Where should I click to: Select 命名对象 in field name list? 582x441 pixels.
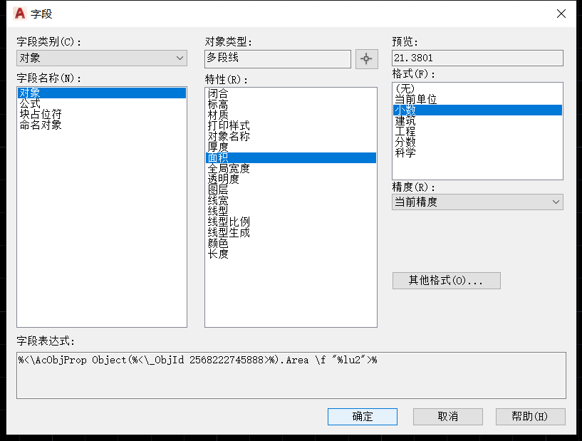[x=102, y=125]
